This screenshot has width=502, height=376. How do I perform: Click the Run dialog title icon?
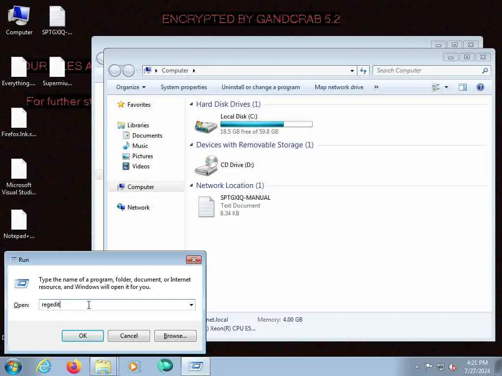point(13,259)
